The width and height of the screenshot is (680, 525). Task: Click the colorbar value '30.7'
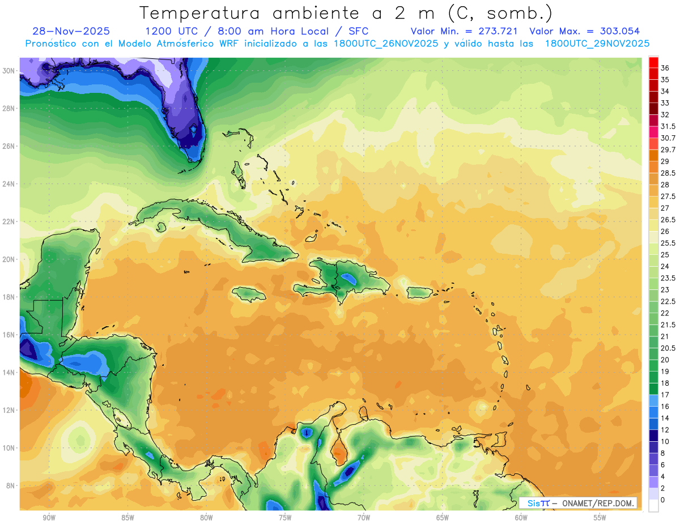[668, 138]
